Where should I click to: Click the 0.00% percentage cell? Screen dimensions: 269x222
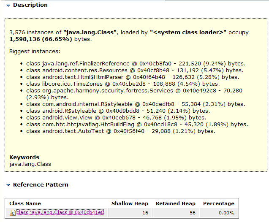pyautogui.click(x=226, y=213)
